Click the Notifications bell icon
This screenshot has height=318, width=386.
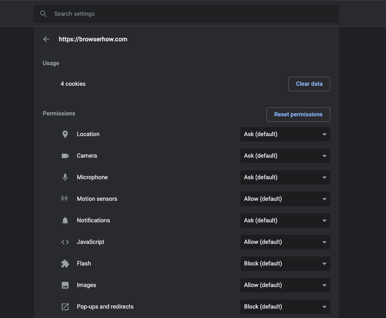coord(65,221)
